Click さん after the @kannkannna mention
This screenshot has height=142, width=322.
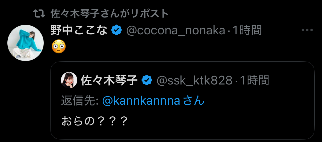tap(194, 101)
